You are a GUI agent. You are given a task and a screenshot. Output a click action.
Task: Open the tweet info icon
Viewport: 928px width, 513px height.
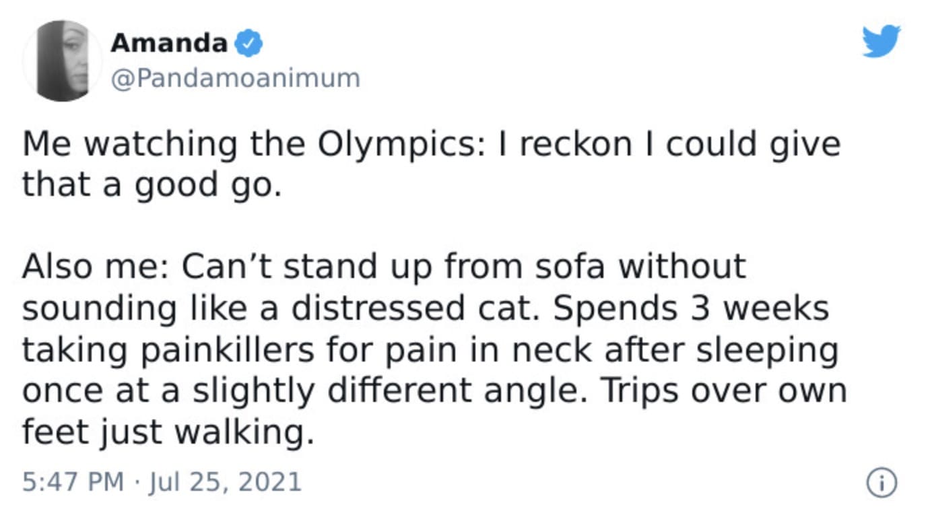[881, 483]
